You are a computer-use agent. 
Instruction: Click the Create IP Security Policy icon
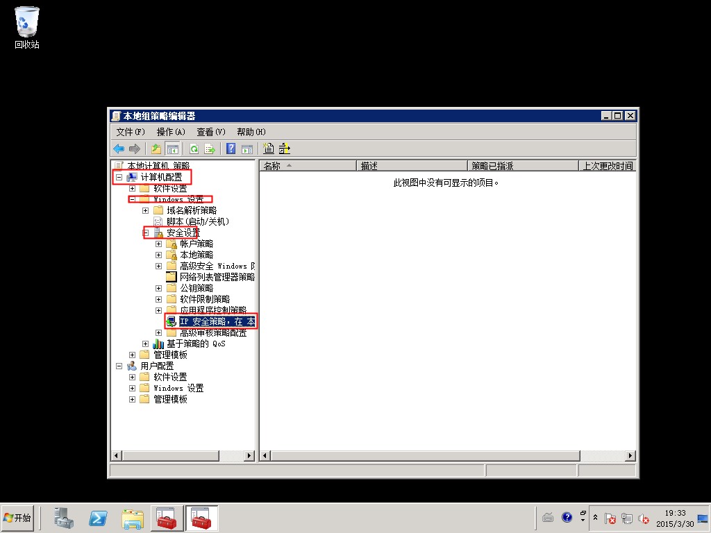point(268,149)
